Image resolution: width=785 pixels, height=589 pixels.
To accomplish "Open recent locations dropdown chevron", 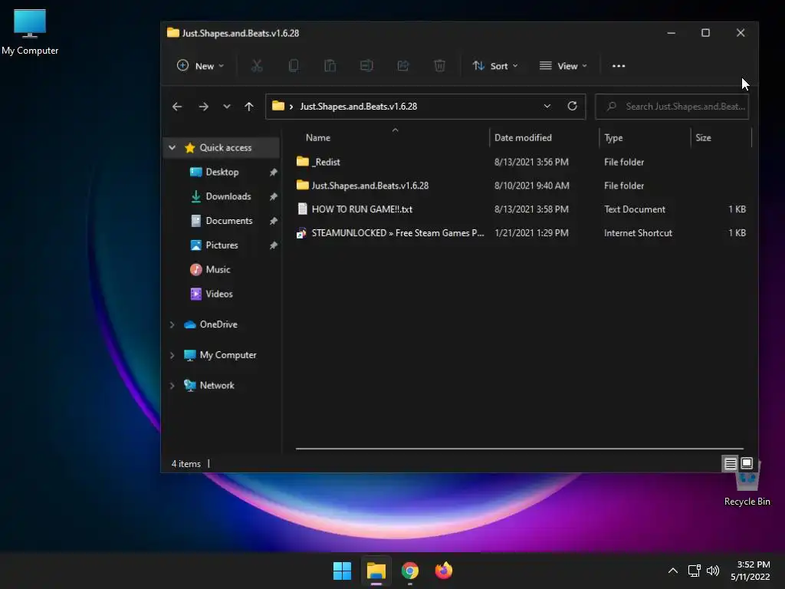I will [x=227, y=106].
